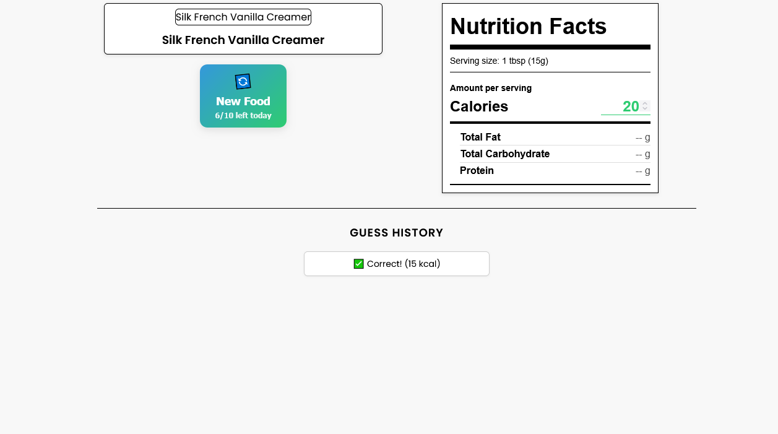Select the Silk French Vanilla Creamer bold title
Image resolution: width=778 pixels, height=434 pixels.
point(243,40)
